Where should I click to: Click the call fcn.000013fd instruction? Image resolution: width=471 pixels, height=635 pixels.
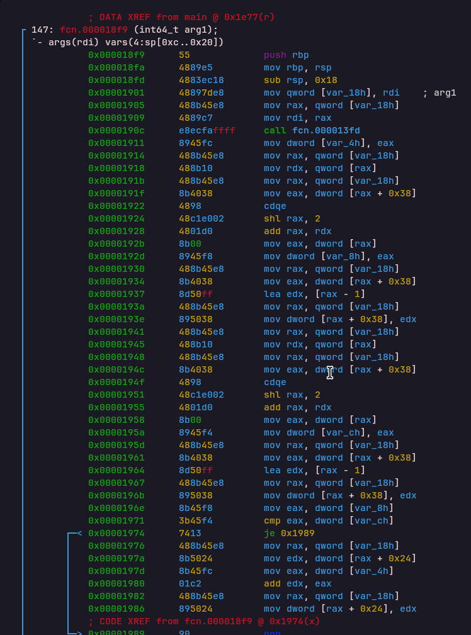[x=312, y=130]
